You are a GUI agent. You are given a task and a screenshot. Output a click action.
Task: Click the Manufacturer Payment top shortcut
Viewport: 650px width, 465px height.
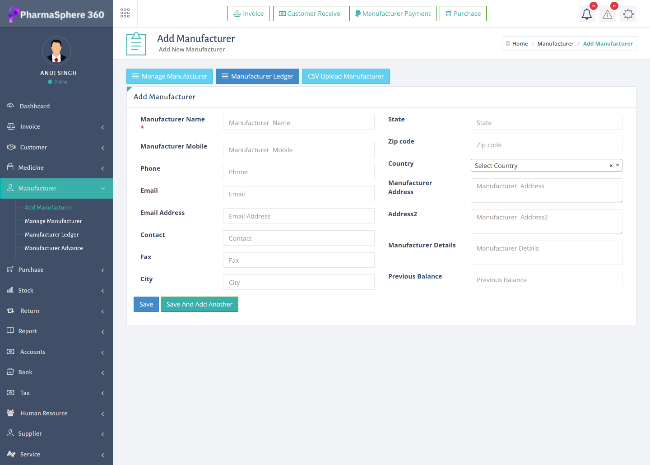tap(392, 14)
